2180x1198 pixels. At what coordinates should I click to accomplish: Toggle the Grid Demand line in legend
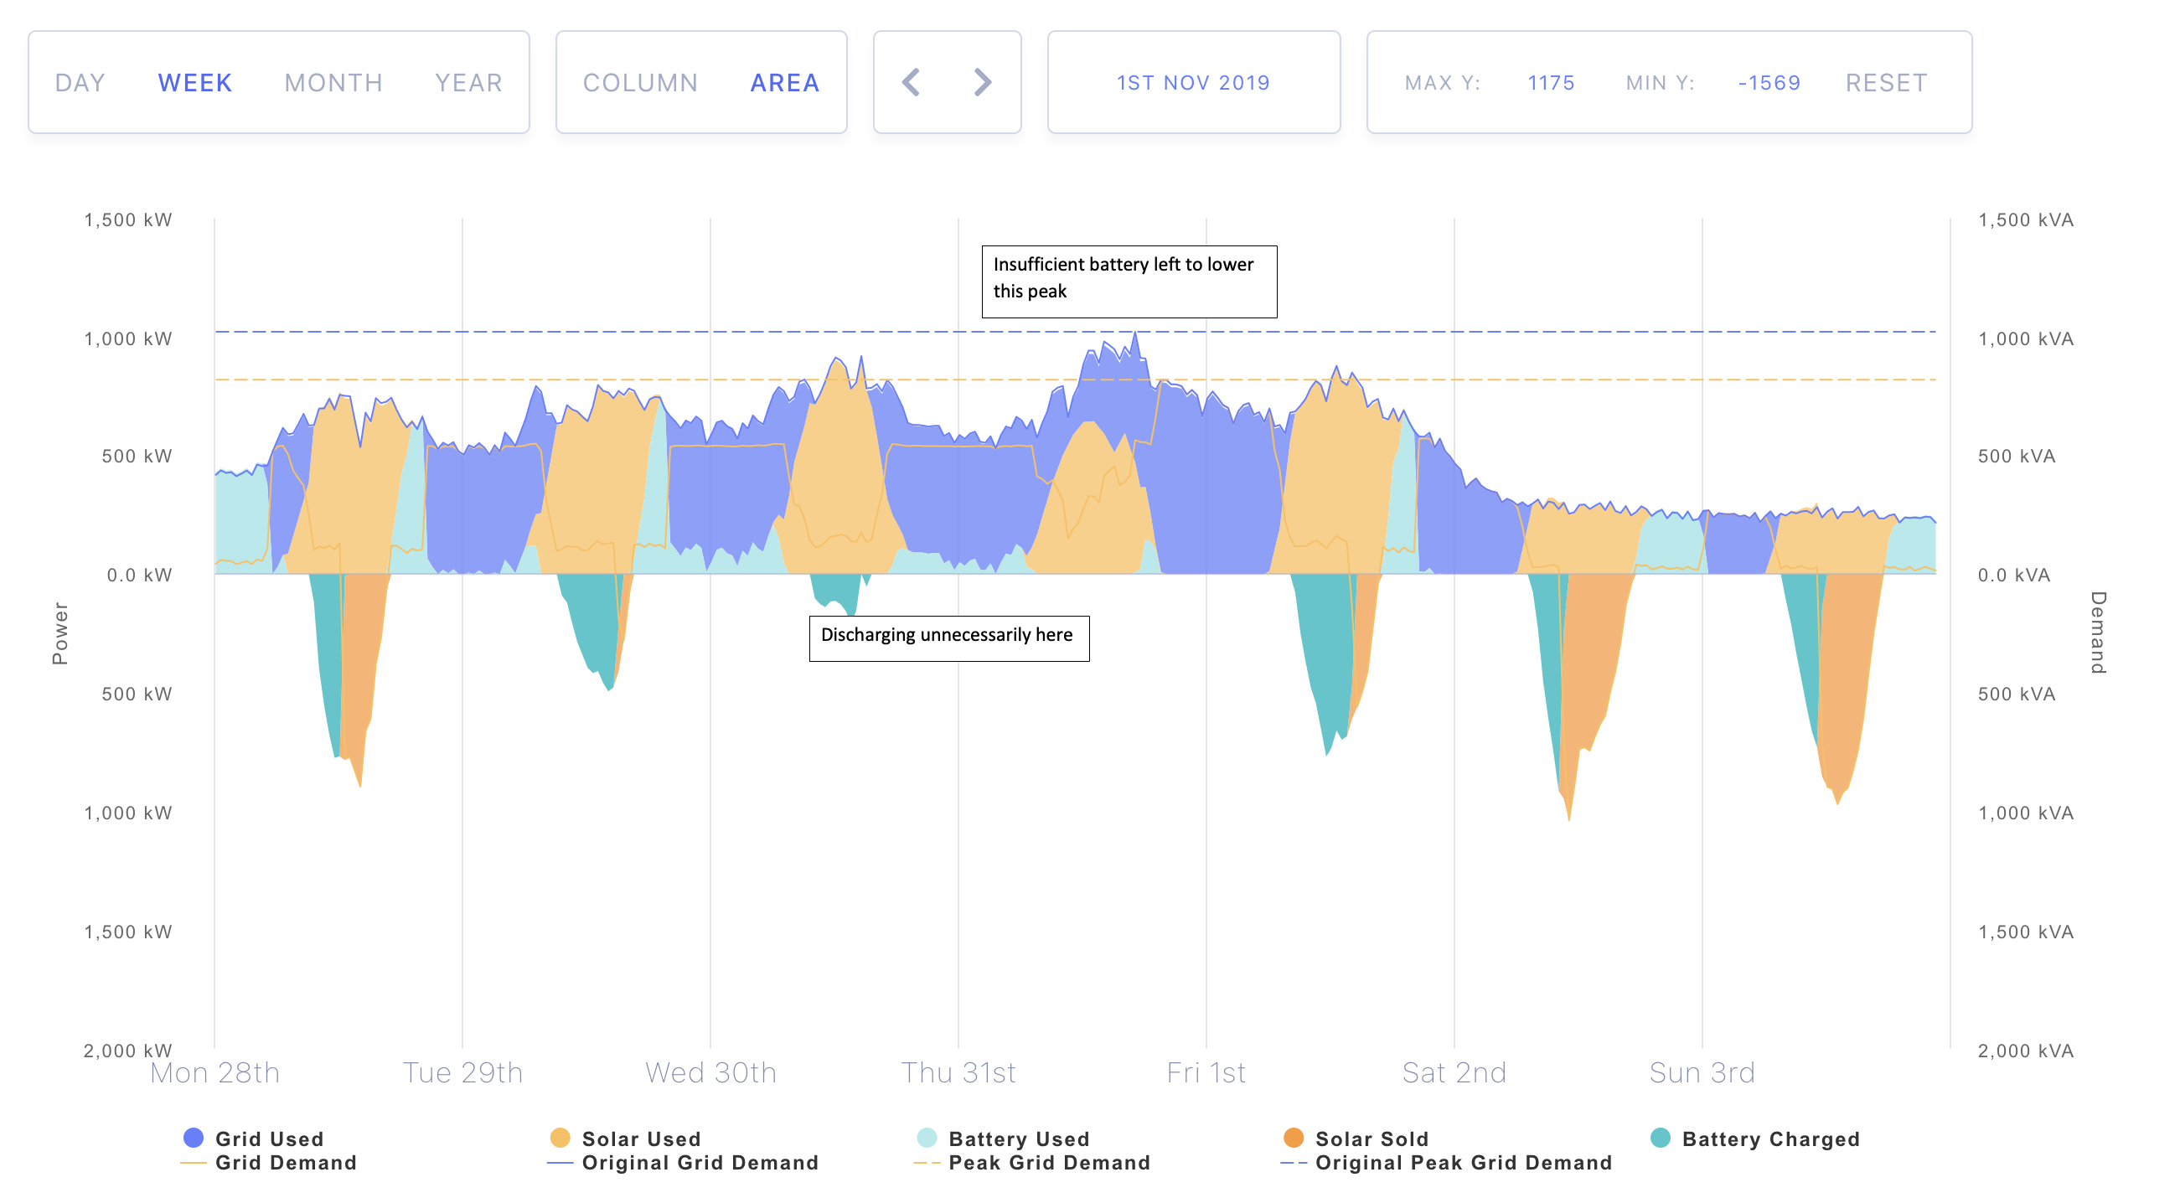point(269,1163)
